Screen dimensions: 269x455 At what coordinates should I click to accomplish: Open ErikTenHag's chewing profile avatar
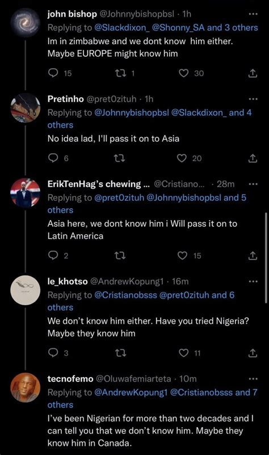click(x=25, y=193)
